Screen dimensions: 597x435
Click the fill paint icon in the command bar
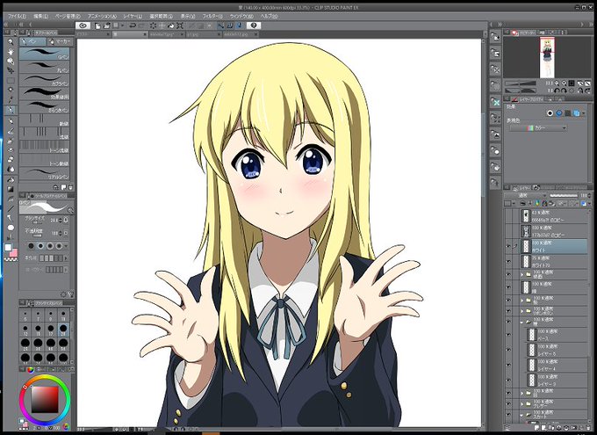[x=171, y=25]
